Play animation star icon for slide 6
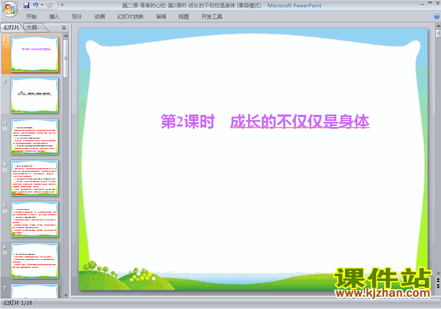This screenshot has height=309, width=441. coord(5,253)
